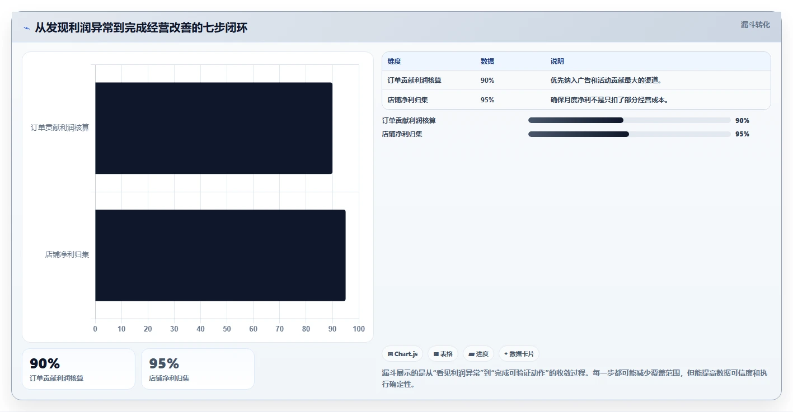Click the 漏斗转化 label in the header
The height and width of the screenshot is (412, 793).
click(755, 25)
